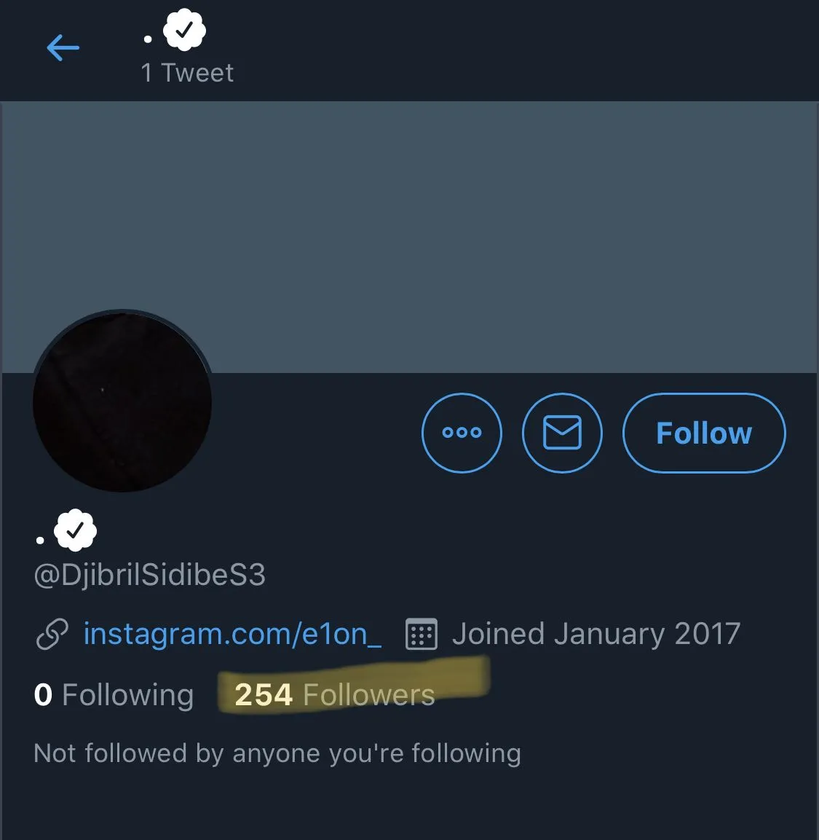Screen dimensions: 819x840
Task: Click the verified badge next to username
Action: (76, 529)
